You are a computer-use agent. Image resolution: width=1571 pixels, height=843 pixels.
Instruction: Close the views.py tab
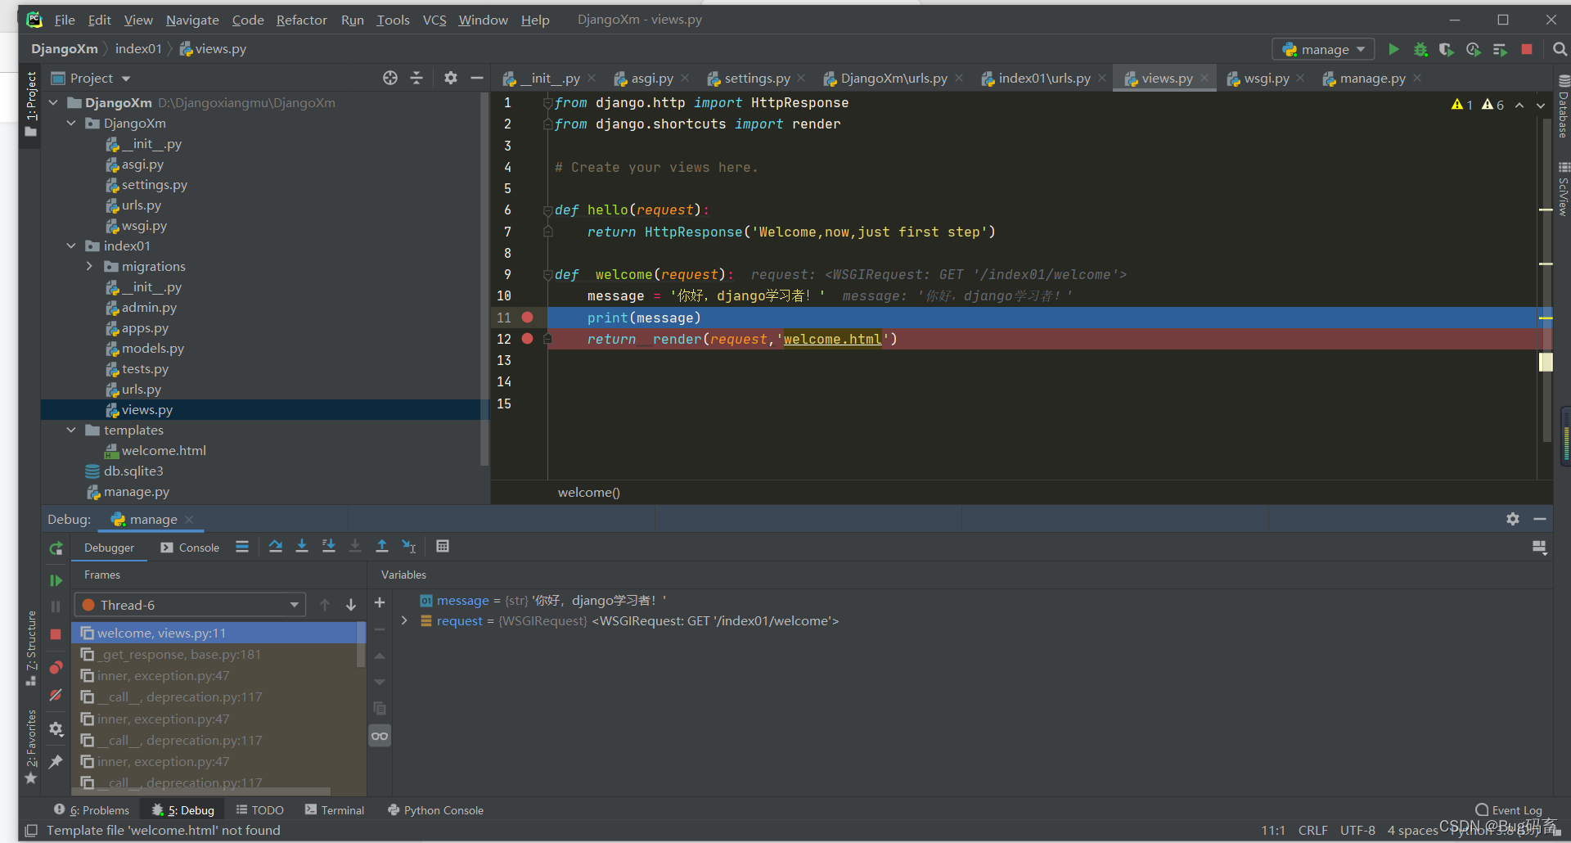coord(1204,78)
